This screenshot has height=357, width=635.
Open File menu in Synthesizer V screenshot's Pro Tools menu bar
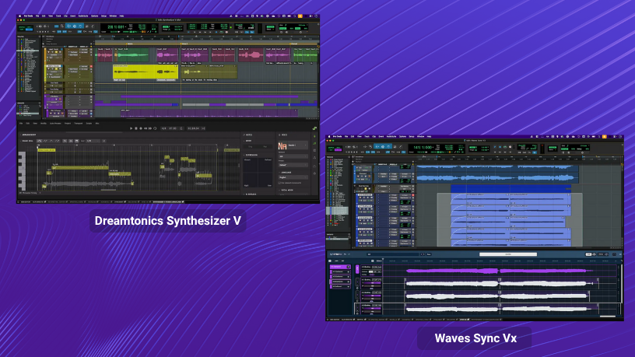click(x=37, y=16)
